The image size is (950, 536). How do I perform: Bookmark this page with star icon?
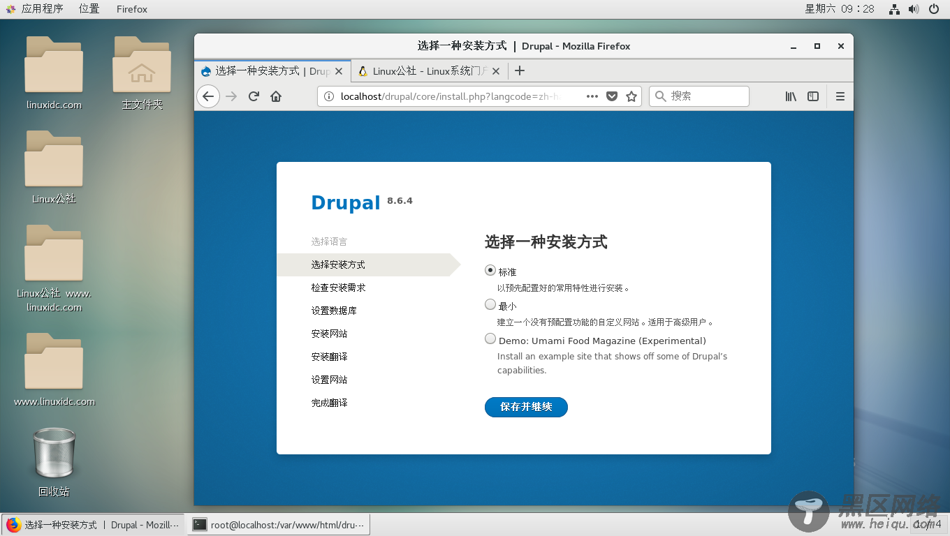point(631,96)
